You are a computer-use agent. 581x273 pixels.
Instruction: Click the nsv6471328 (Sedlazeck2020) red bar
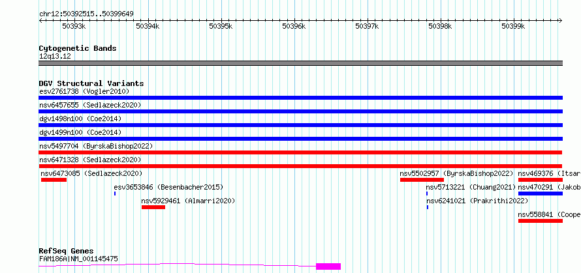(x=300, y=166)
